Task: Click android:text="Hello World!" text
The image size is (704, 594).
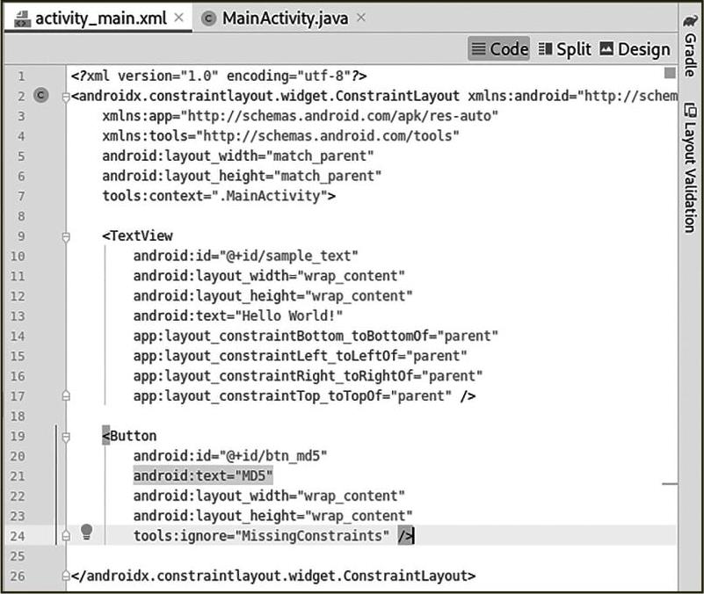Action: [x=238, y=315]
